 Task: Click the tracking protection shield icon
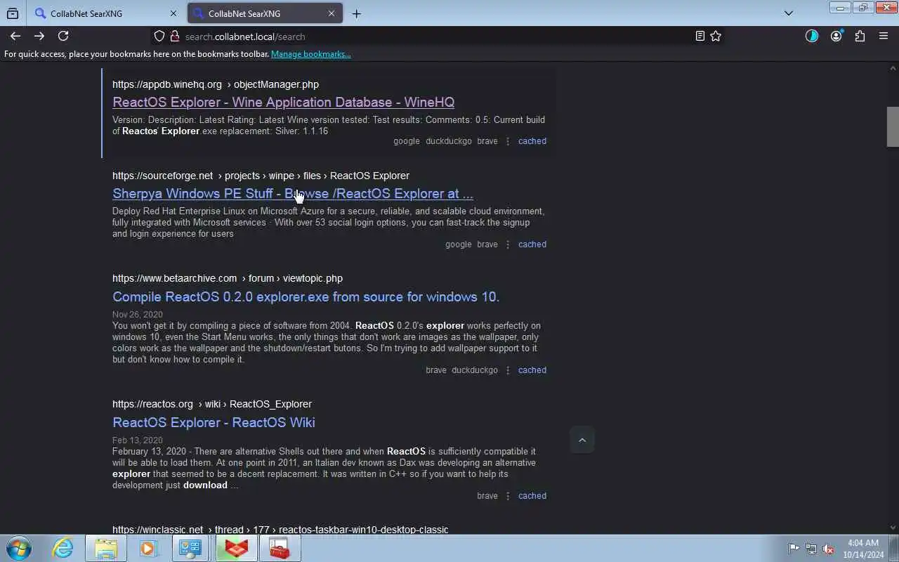(159, 36)
